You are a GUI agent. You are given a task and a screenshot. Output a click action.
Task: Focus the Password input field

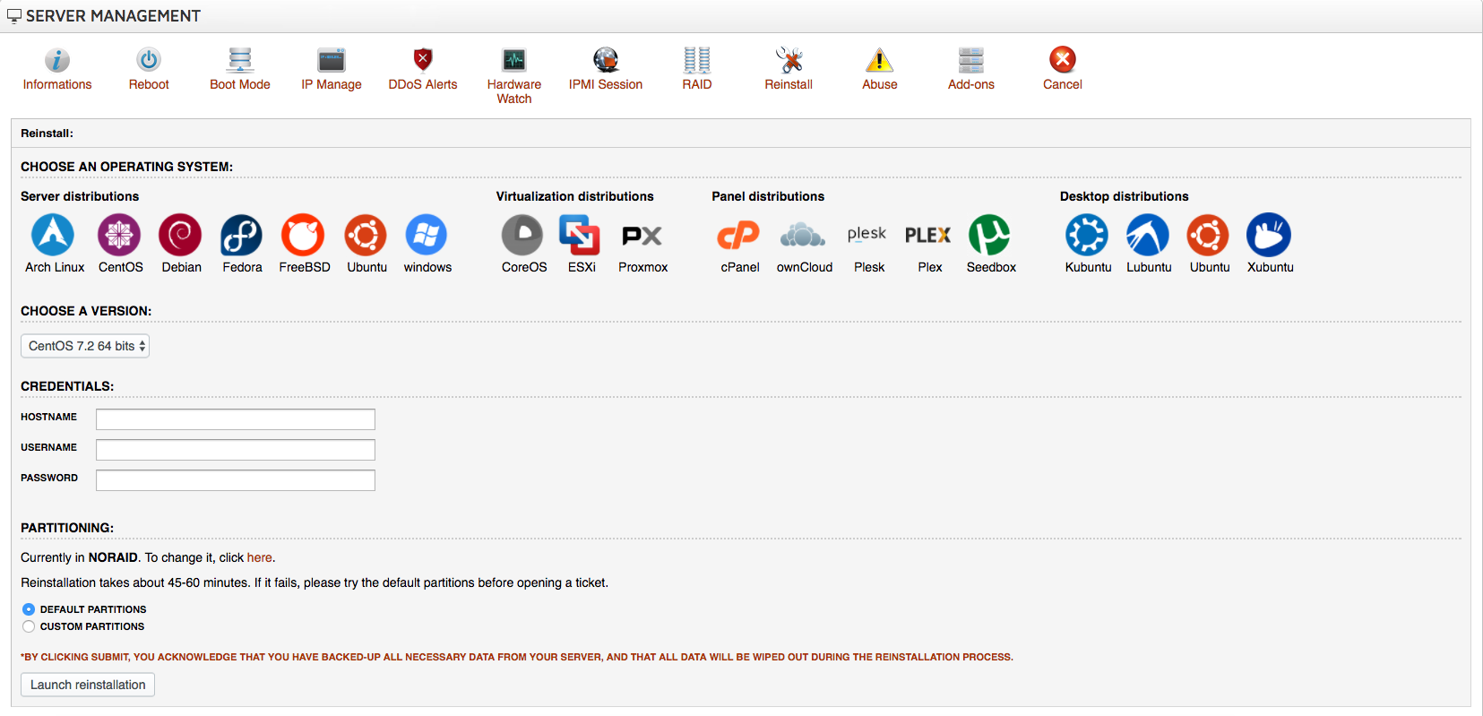(x=235, y=480)
